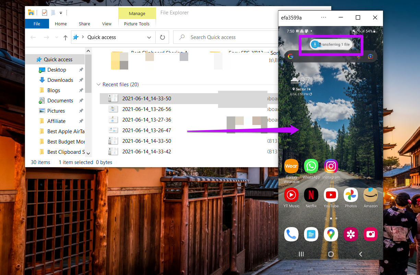Launch Google Maps on phone
Screen dimensions: 420x275
331,234
